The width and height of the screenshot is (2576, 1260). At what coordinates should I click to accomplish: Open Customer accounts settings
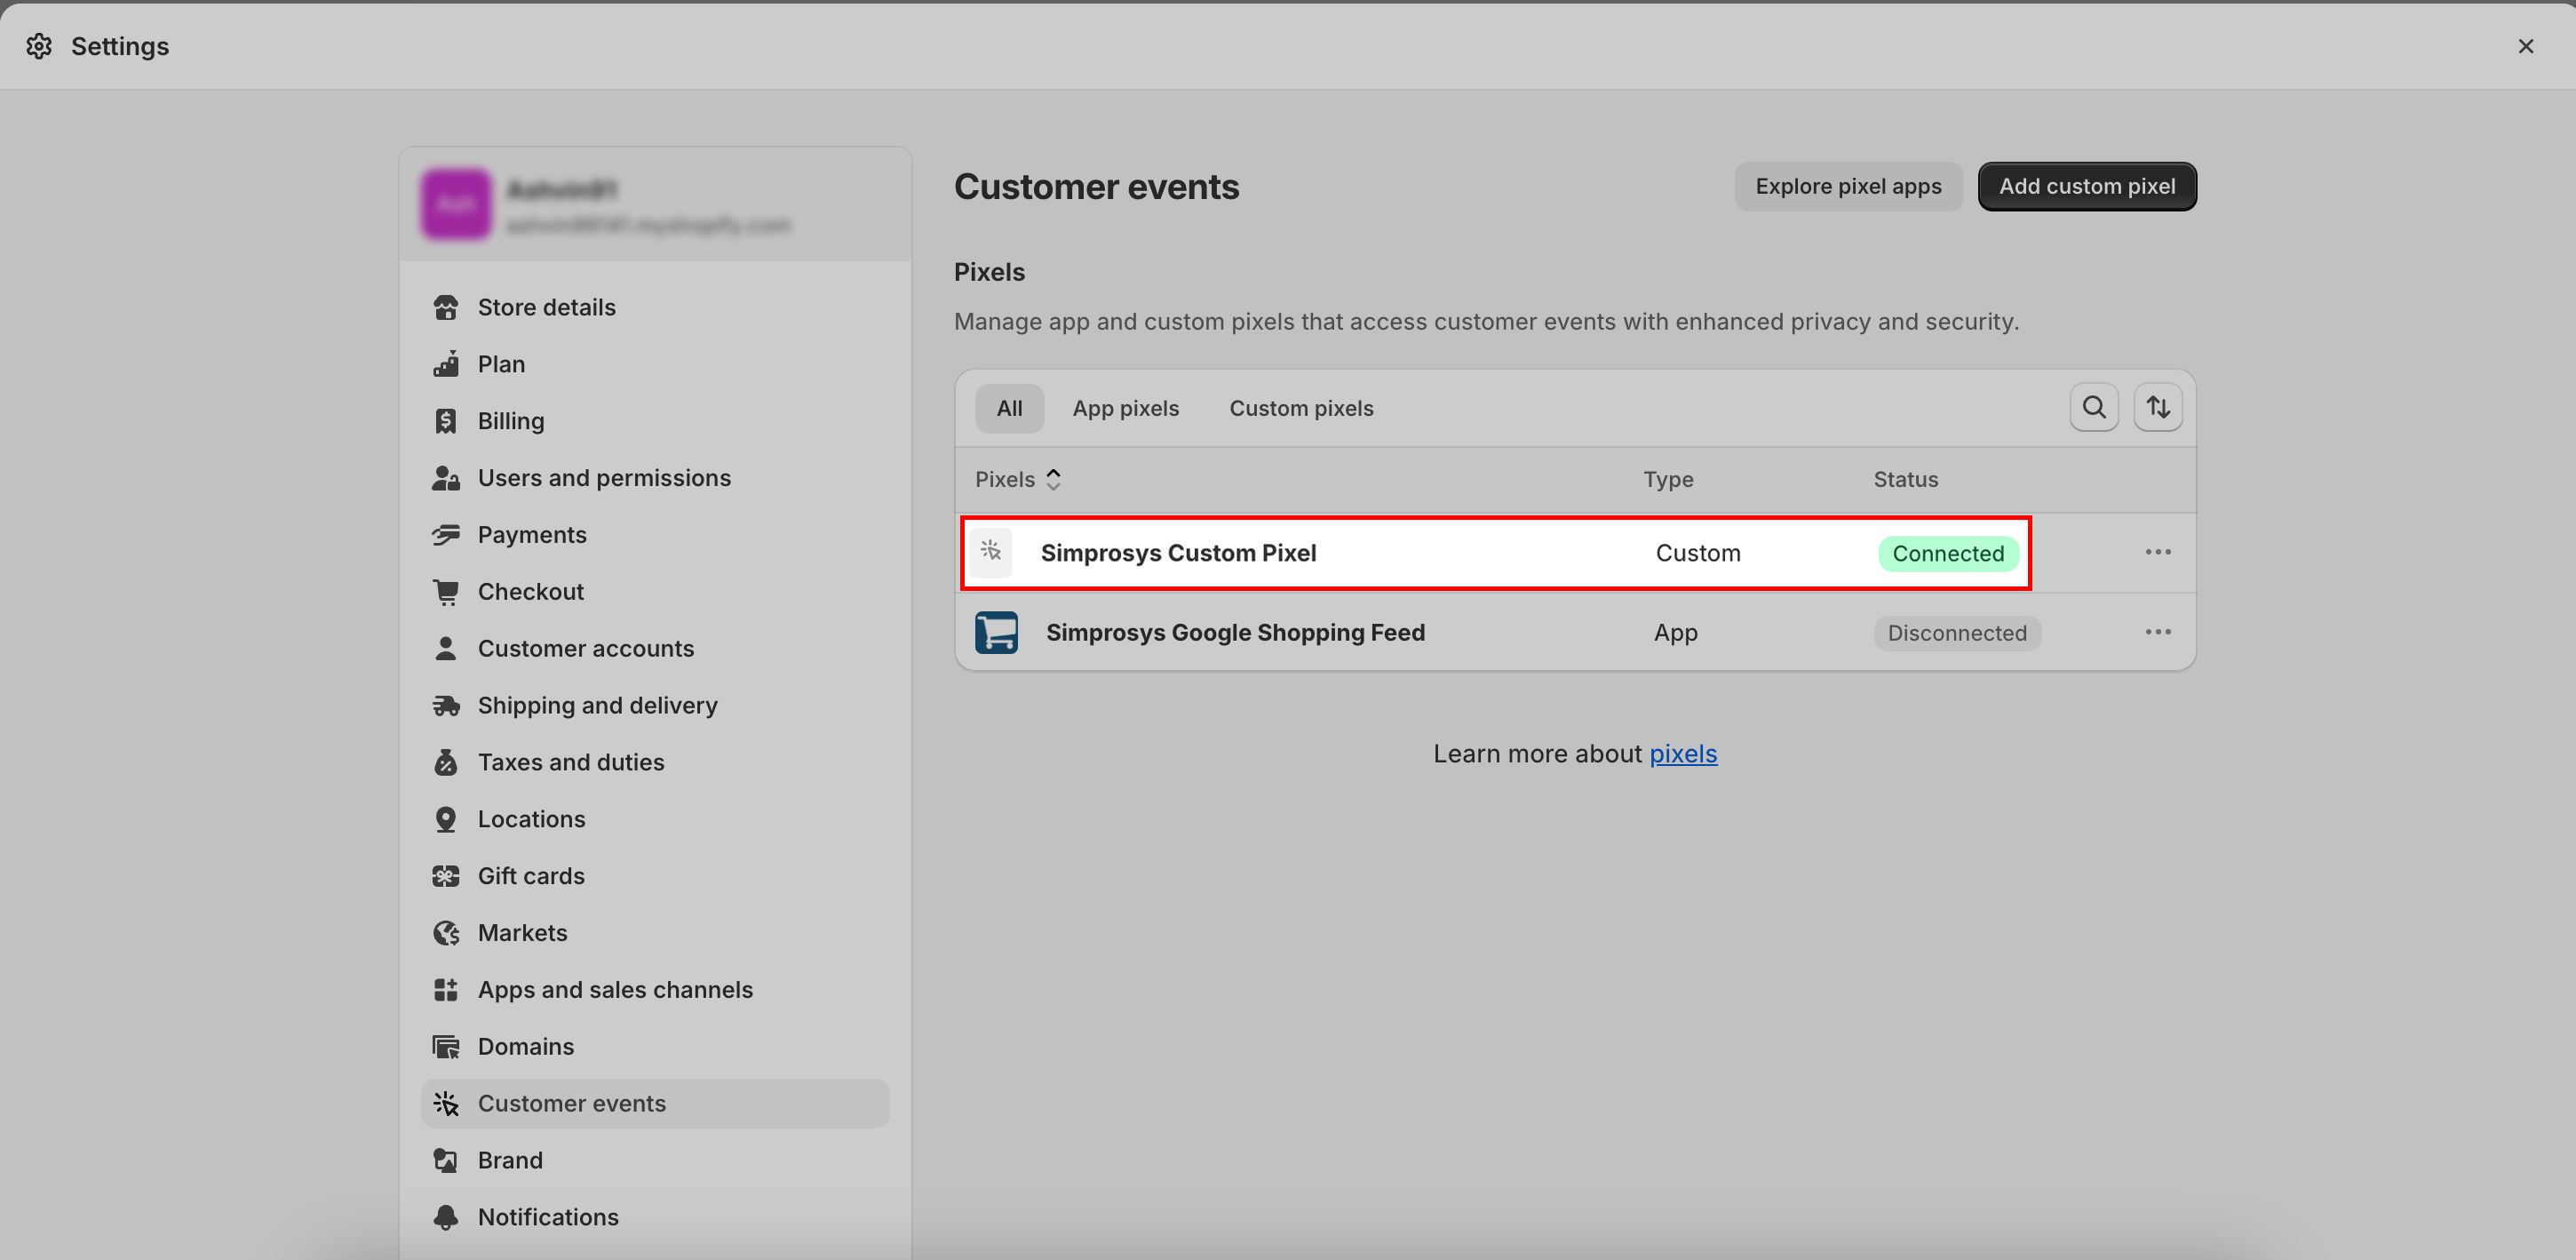(655, 649)
